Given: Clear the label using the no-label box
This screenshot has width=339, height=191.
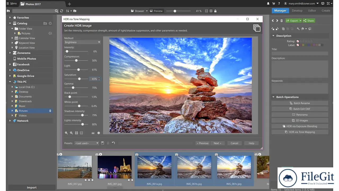Looking at the screenshot, I should point(298,45).
